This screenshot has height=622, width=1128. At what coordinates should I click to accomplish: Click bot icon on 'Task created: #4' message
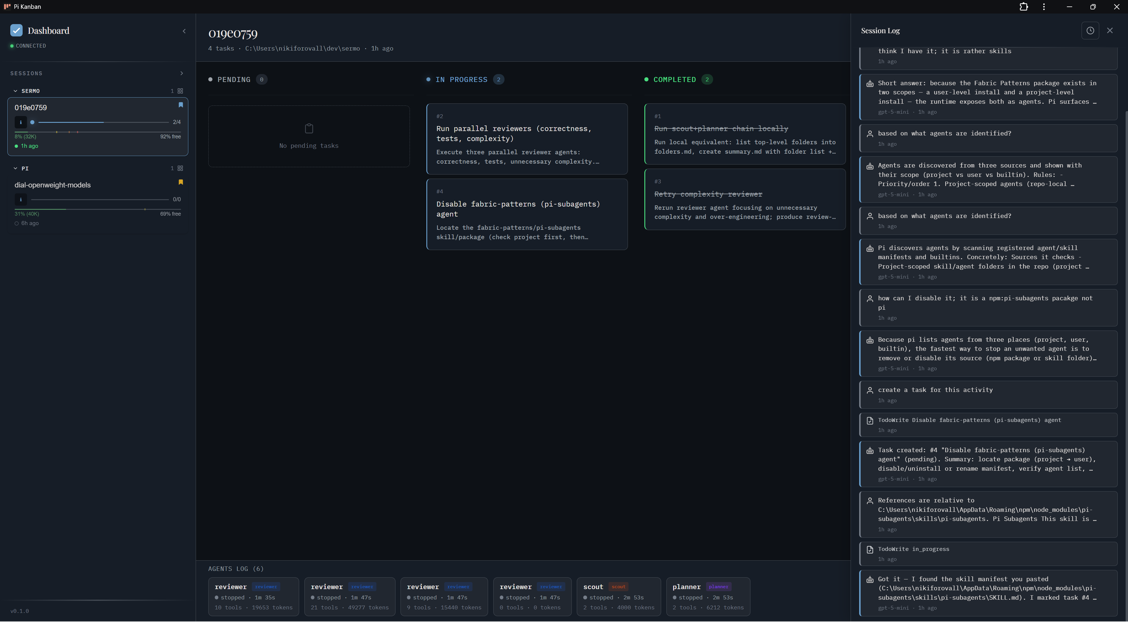click(870, 451)
